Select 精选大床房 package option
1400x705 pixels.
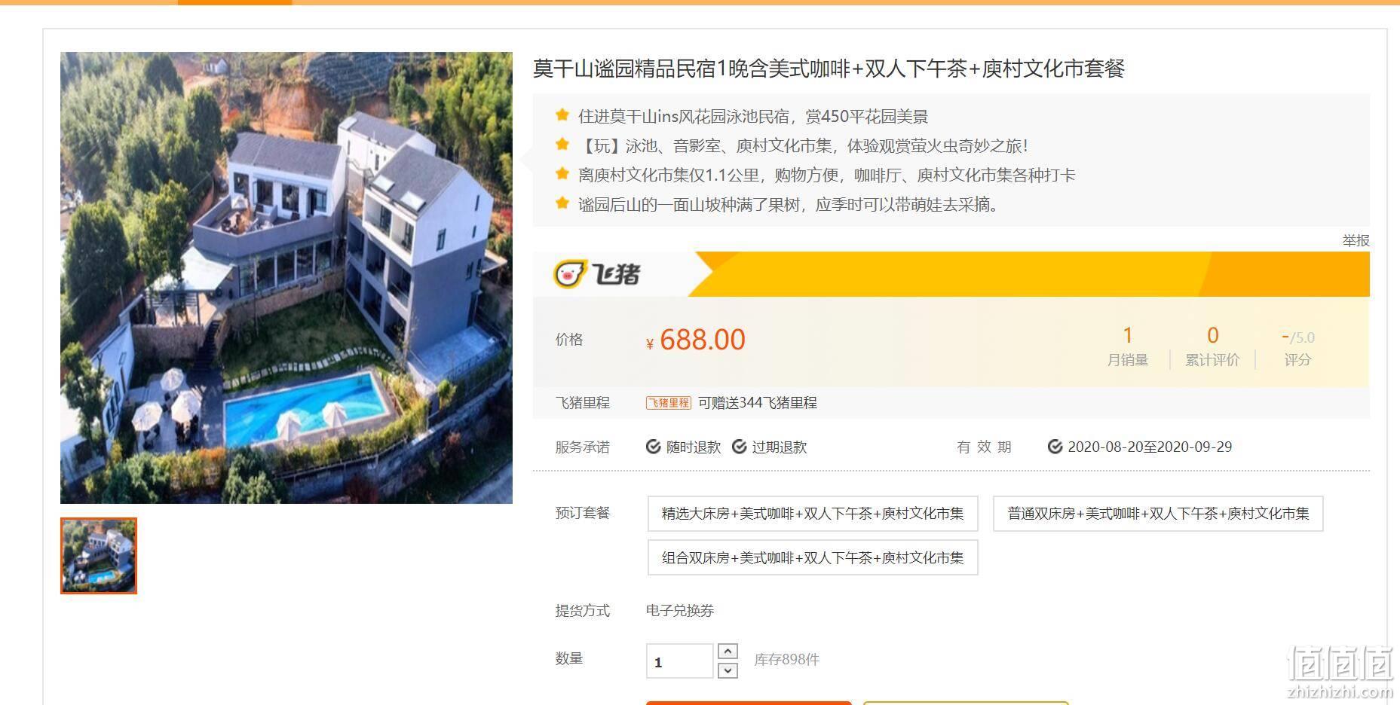[x=813, y=514]
